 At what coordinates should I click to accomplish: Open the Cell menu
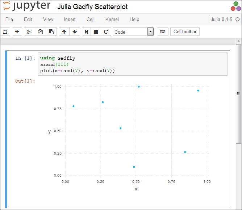91,20
